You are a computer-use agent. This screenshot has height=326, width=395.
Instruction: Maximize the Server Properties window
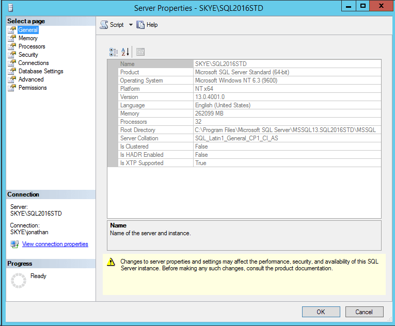pos(363,6)
